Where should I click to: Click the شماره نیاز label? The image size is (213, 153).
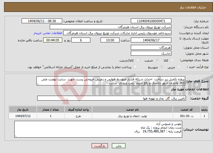tap(201, 21)
